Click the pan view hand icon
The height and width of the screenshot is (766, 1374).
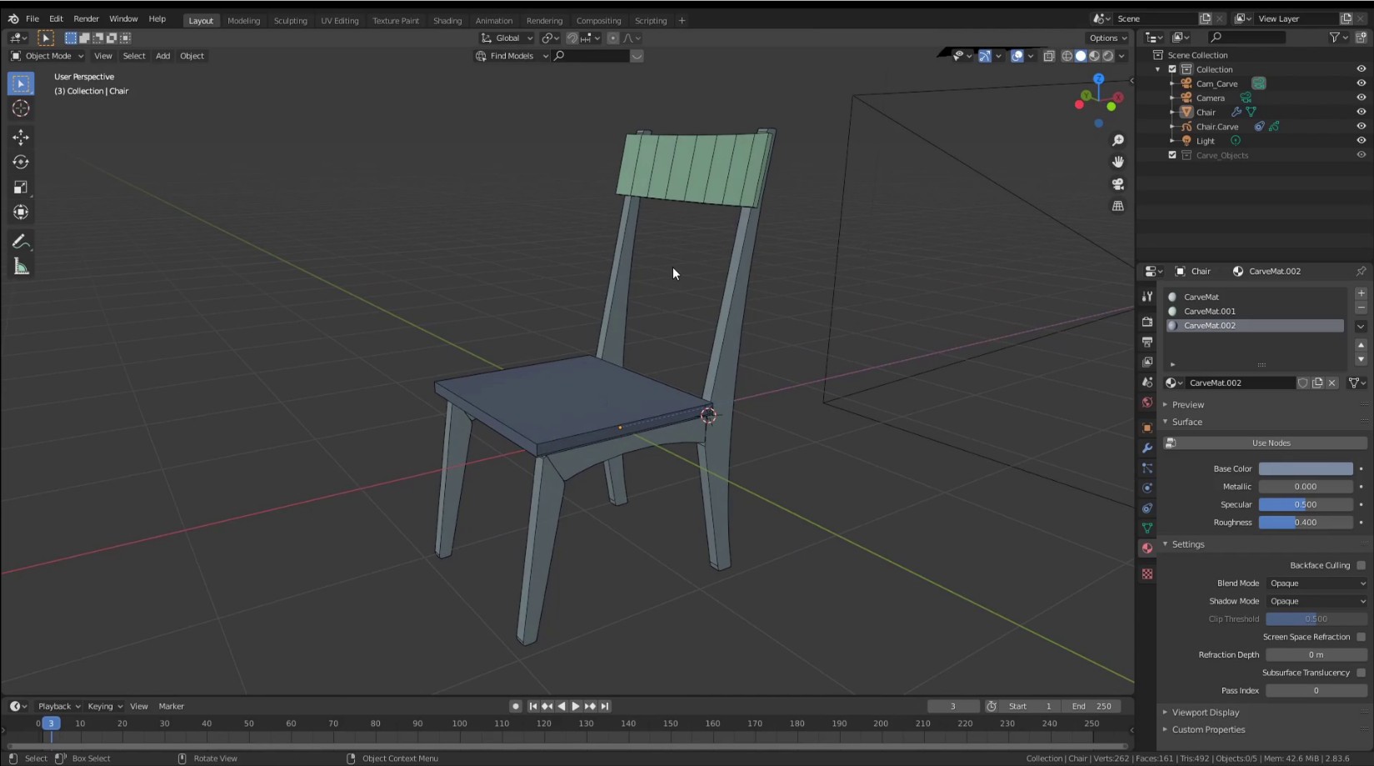(1118, 162)
